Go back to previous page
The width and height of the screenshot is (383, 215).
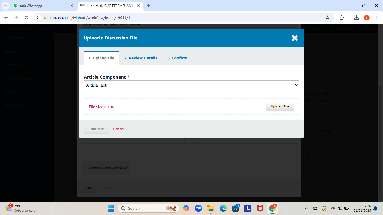[6, 18]
